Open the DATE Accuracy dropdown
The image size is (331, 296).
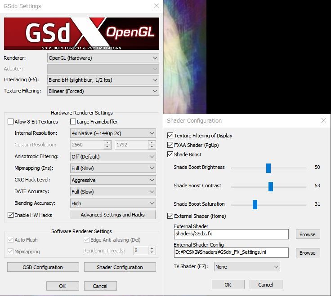tap(113, 192)
